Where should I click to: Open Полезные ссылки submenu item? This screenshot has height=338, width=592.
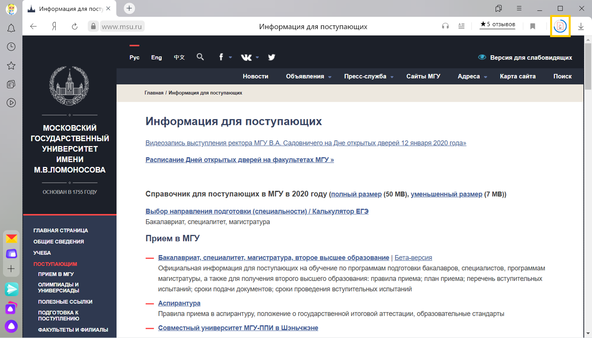click(x=65, y=302)
